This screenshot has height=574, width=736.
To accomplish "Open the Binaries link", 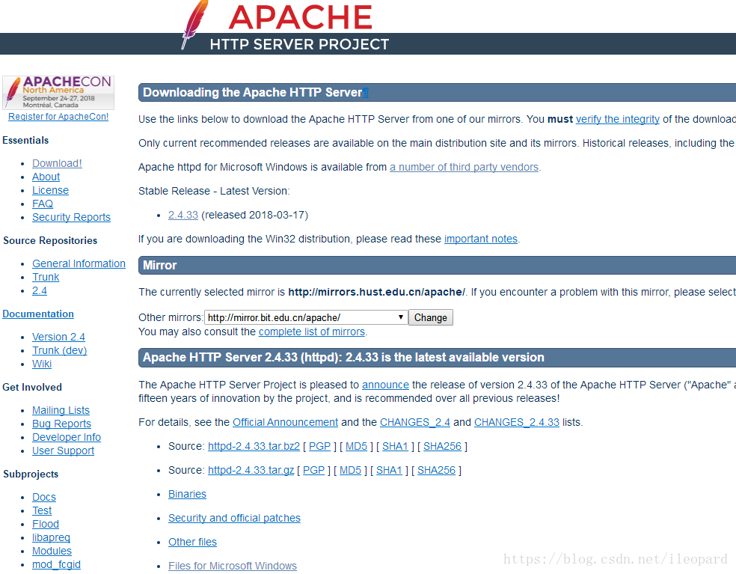I will tap(187, 494).
